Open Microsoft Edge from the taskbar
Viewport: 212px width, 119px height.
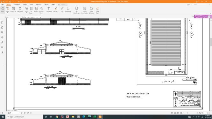(x=84, y=117)
